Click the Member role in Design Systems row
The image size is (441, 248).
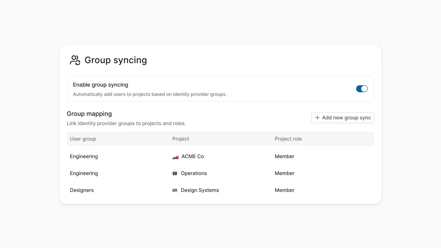click(285, 190)
